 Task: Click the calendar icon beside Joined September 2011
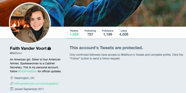pyautogui.click(x=12, y=89)
